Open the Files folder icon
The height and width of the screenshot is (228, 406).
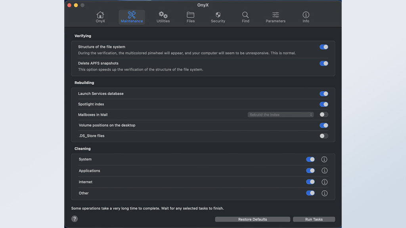(190, 15)
